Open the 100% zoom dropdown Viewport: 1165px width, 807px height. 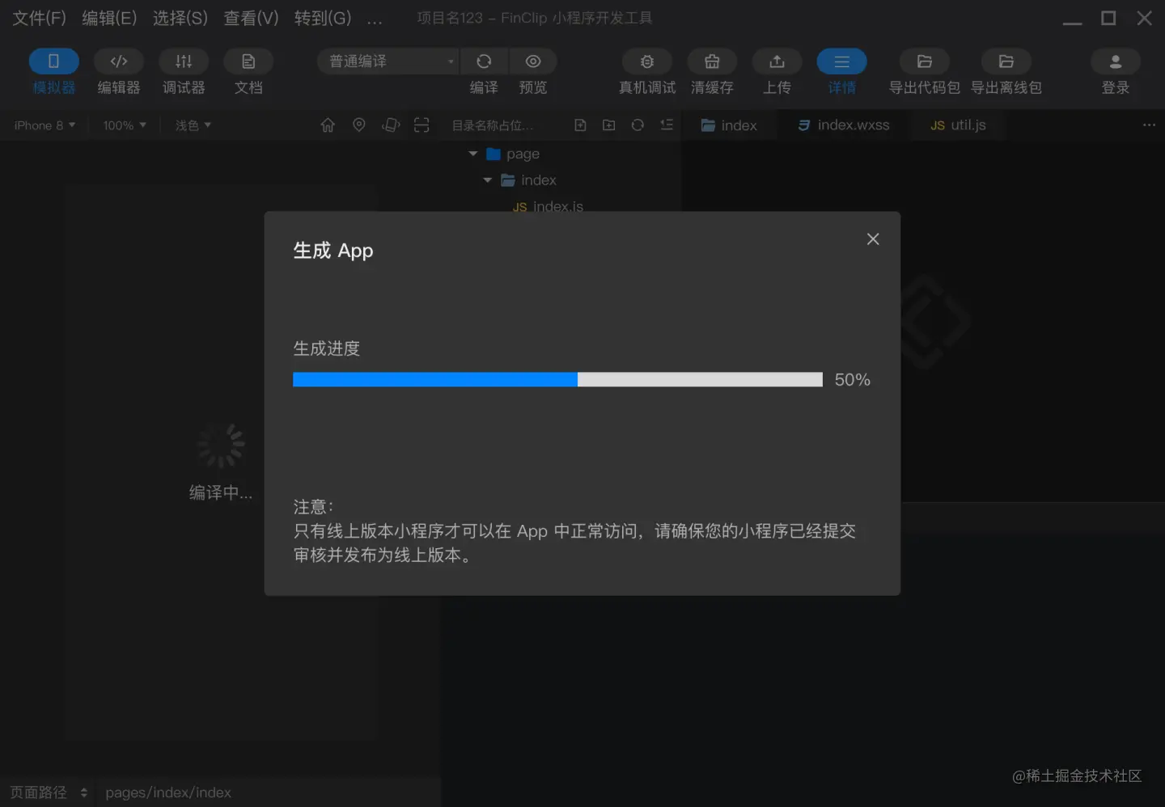[x=125, y=125]
